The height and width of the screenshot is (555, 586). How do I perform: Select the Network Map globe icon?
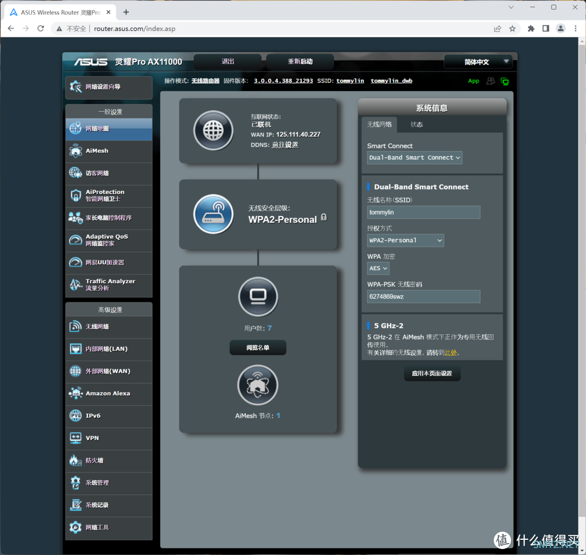click(x=75, y=129)
